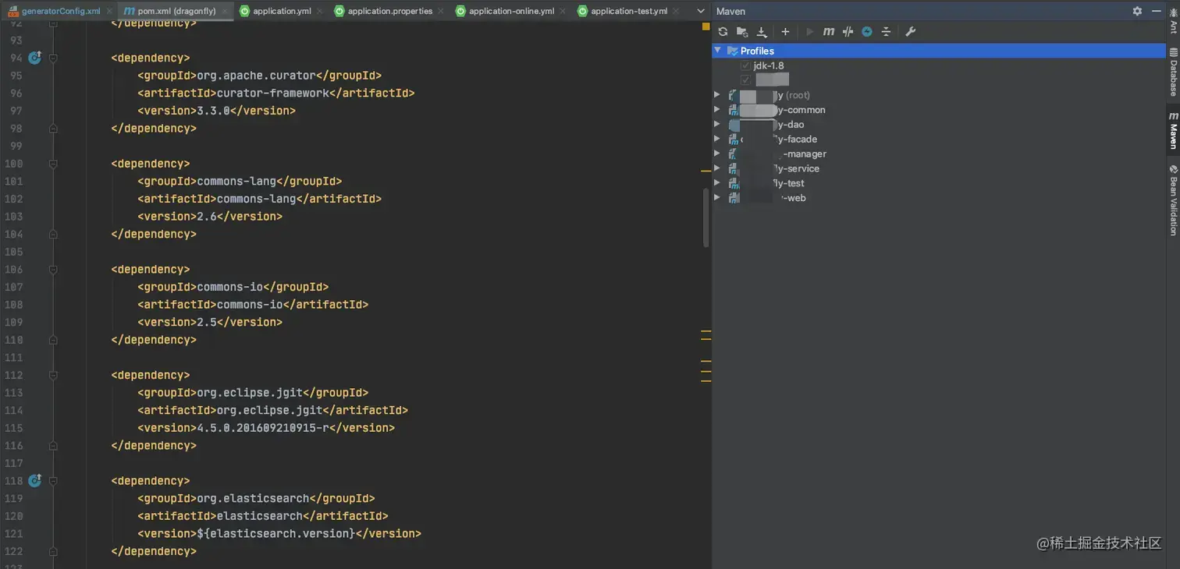This screenshot has height=569, width=1180.
Task: Select the ly-service module row
Action: click(939, 168)
